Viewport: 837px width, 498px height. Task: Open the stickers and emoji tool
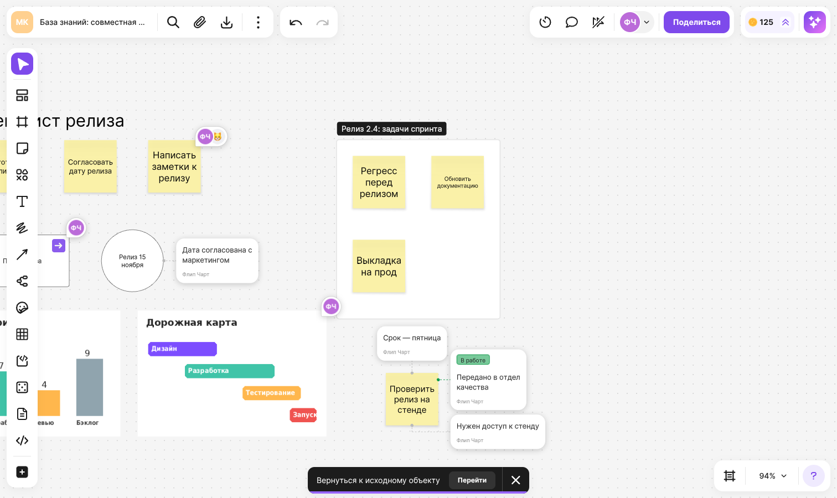coord(22,308)
